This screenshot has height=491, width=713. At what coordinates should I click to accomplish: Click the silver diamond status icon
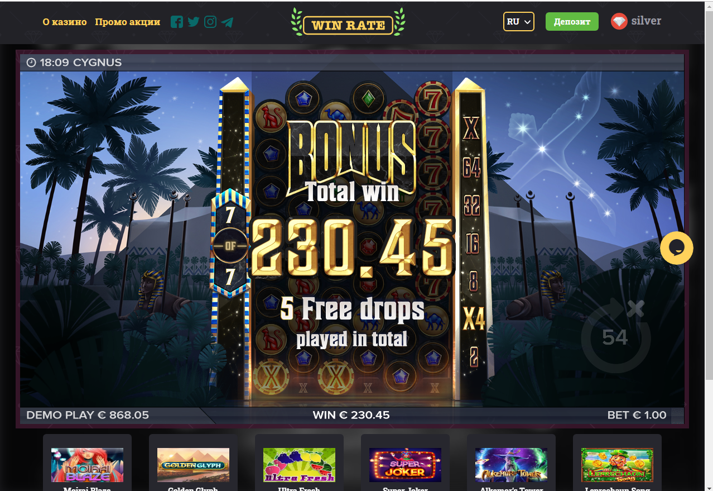tap(619, 21)
